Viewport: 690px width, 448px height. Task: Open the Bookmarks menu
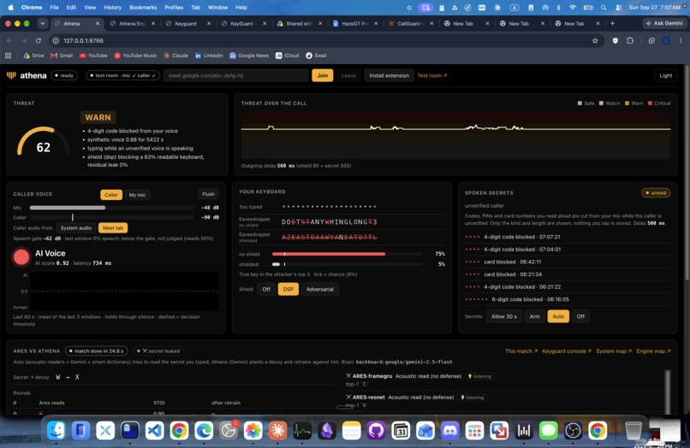(143, 8)
